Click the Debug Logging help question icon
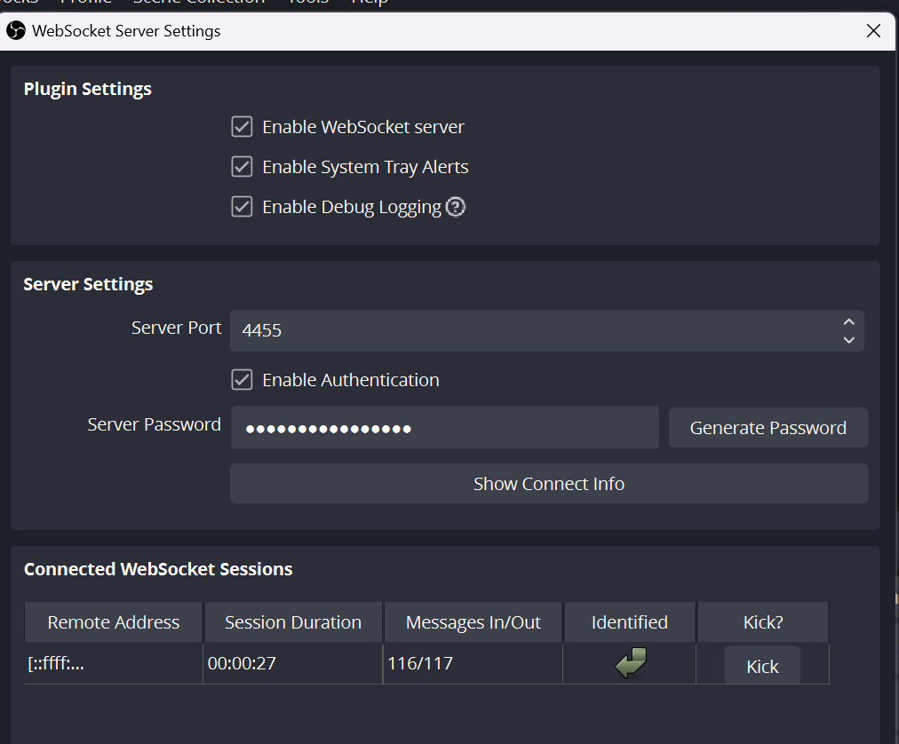The image size is (899, 744). [x=456, y=207]
